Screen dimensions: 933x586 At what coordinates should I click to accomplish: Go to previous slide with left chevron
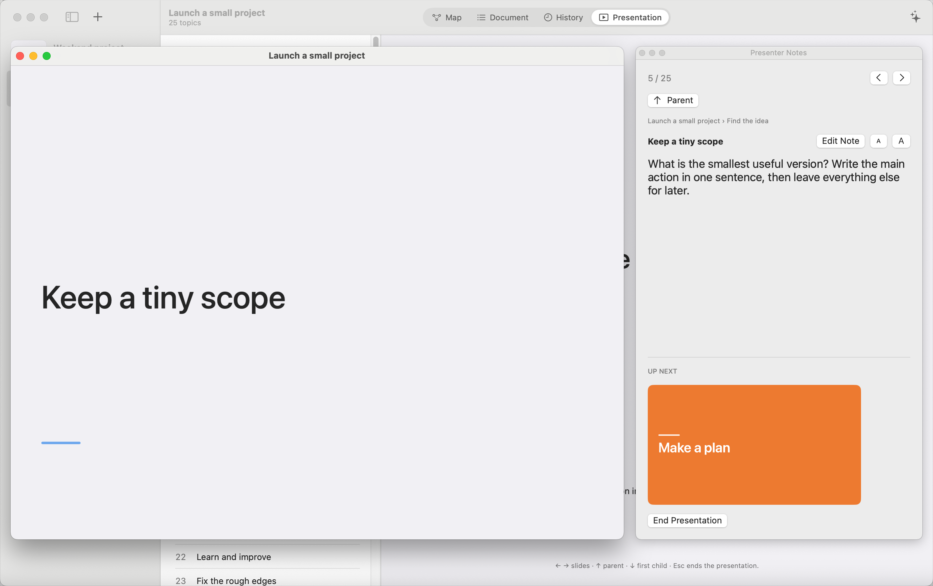pyautogui.click(x=878, y=78)
